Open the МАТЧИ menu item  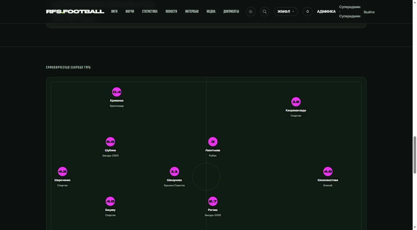[x=130, y=12]
